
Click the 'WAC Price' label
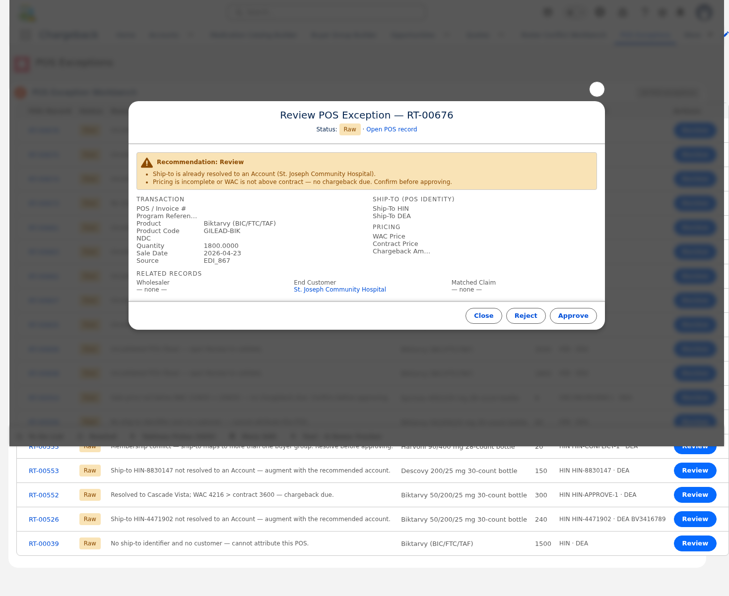tap(389, 237)
